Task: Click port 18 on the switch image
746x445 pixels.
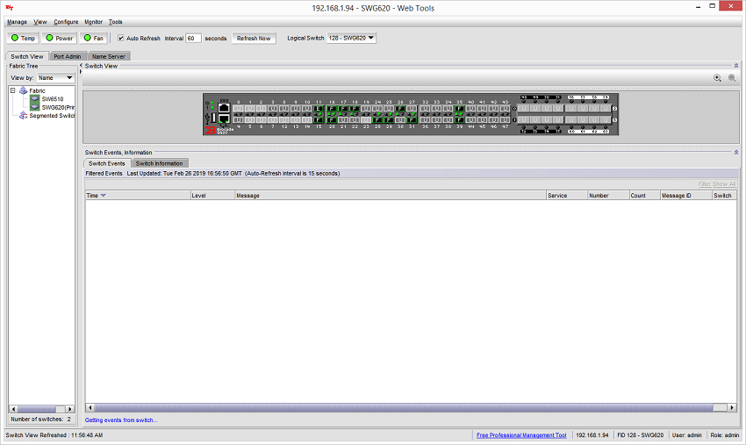Action: 355,109
